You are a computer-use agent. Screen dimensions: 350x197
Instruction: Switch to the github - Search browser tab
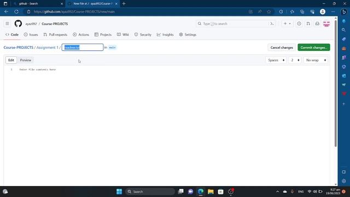pyautogui.click(x=38, y=4)
